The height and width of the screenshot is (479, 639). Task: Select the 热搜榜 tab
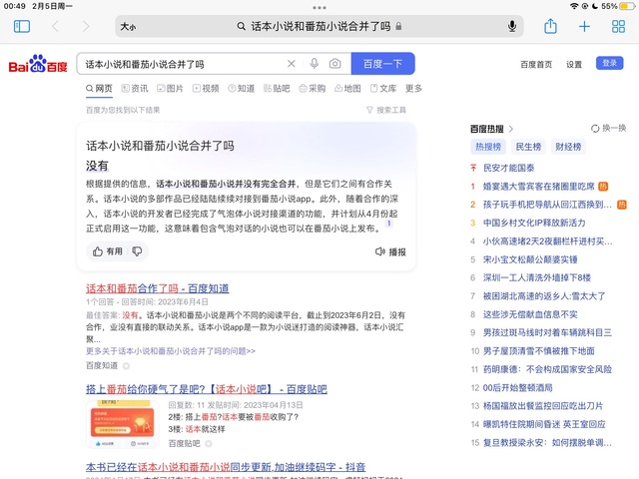pos(488,147)
